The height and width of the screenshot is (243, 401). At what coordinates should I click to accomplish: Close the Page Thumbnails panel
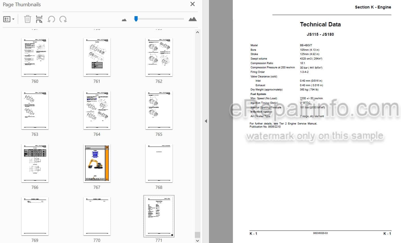[193, 4]
